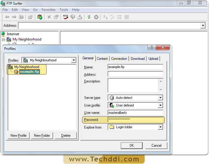This screenshot has width=209, height=164.
Task: Click My Neighborhood computer icon in main tree
Action: tap(9, 39)
